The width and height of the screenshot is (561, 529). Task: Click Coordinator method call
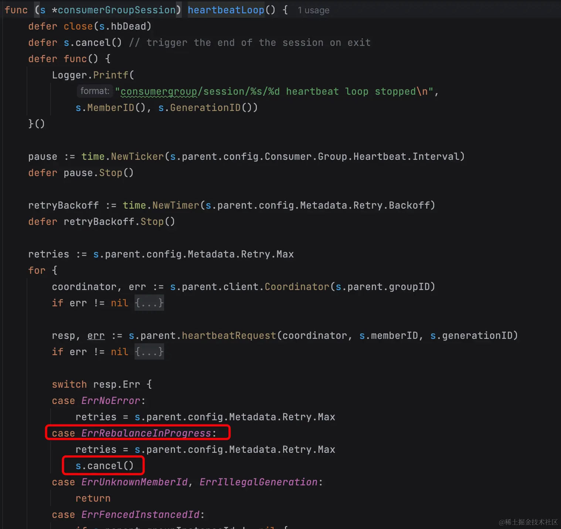pyautogui.click(x=297, y=287)
